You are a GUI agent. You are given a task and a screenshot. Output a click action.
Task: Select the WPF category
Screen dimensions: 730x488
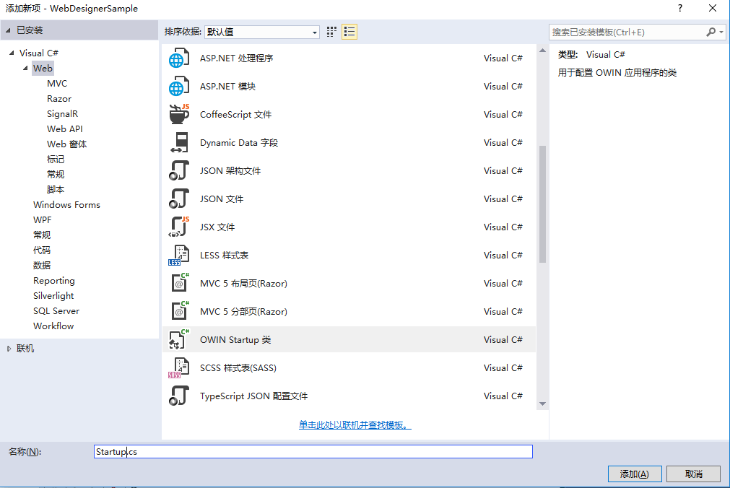coord(43,219)
